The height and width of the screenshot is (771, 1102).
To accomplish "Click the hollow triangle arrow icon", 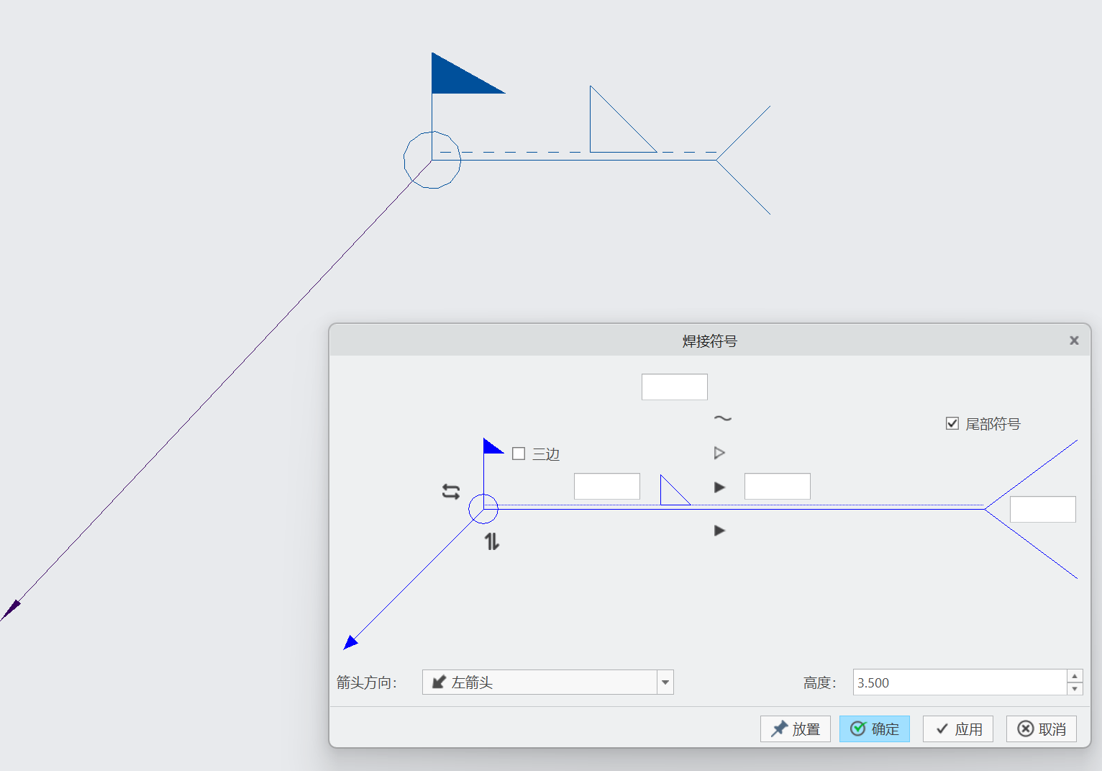I will pos(719,453).
